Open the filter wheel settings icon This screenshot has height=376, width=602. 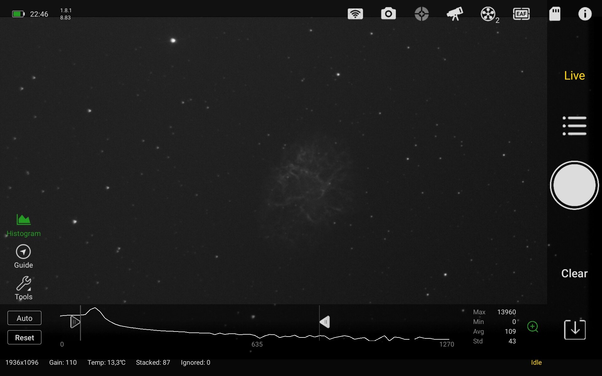(488, 14)
